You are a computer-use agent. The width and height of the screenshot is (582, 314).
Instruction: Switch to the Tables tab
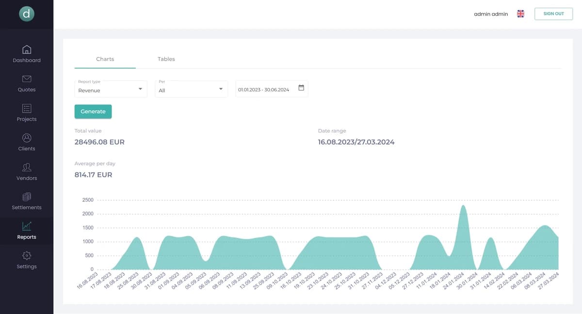[x=166, y=59]
